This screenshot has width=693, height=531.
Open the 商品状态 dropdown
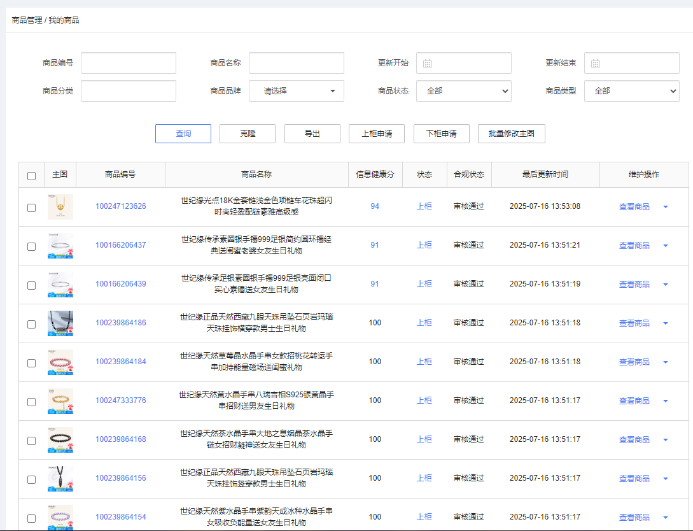click(x=464, y=91)
